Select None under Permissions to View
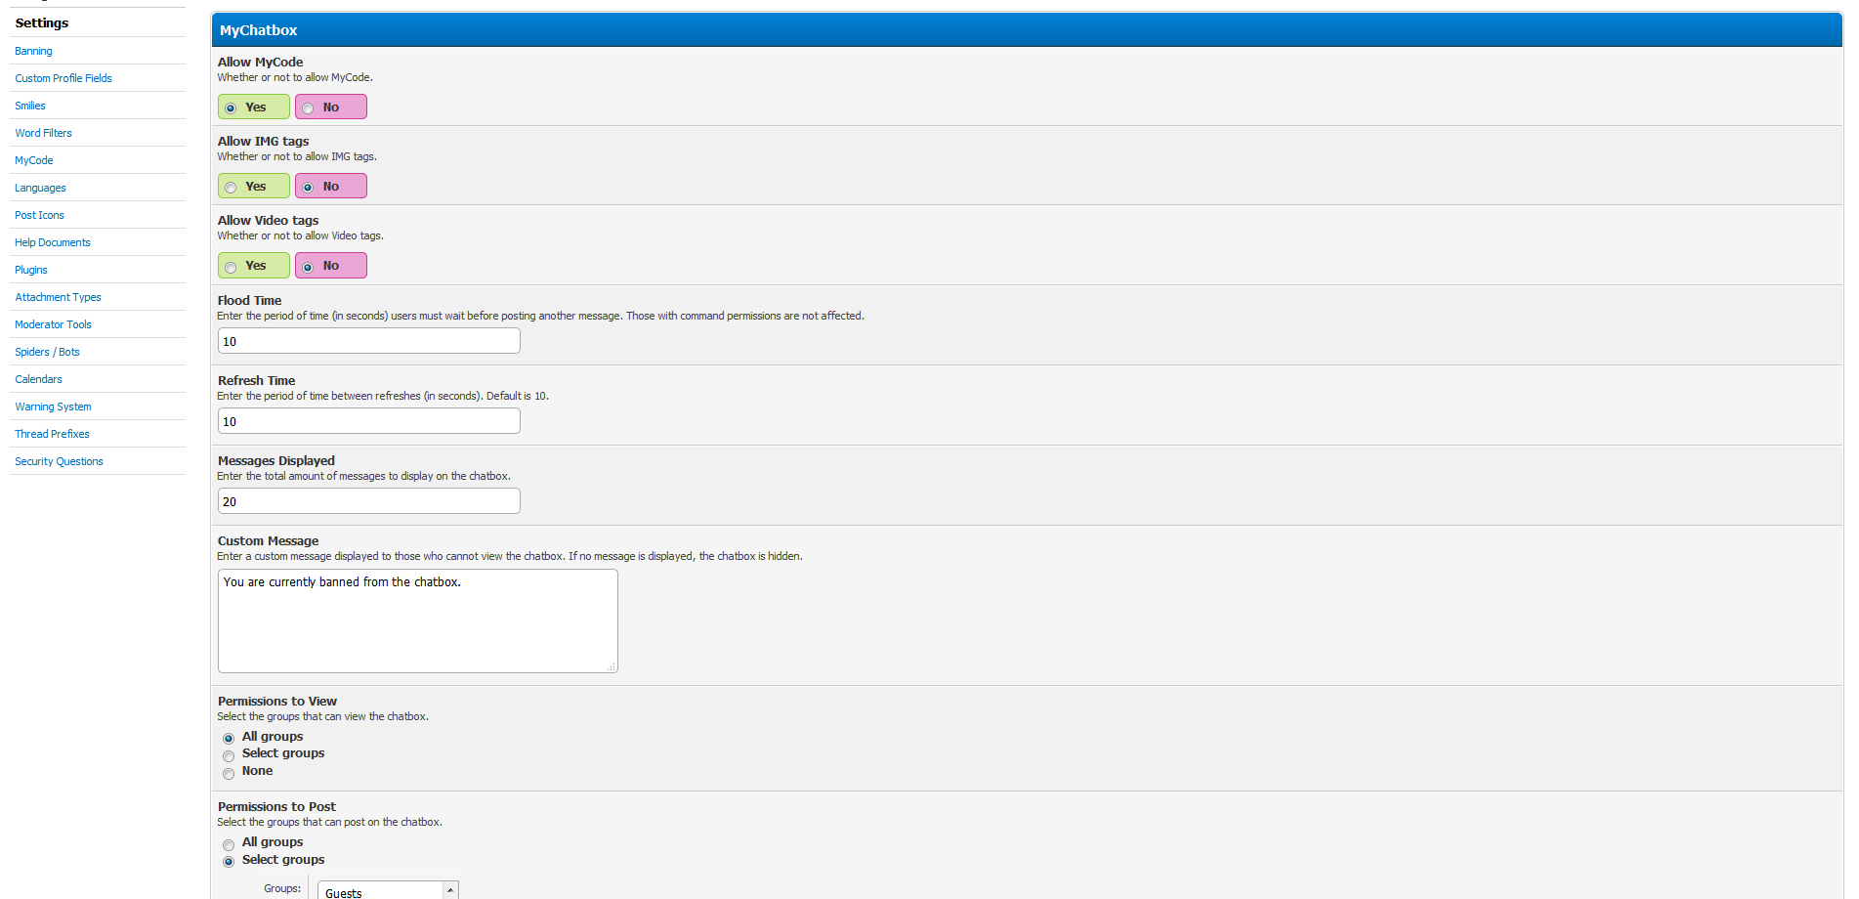The width and height of the screenshot is (1859, 899). 229,774
